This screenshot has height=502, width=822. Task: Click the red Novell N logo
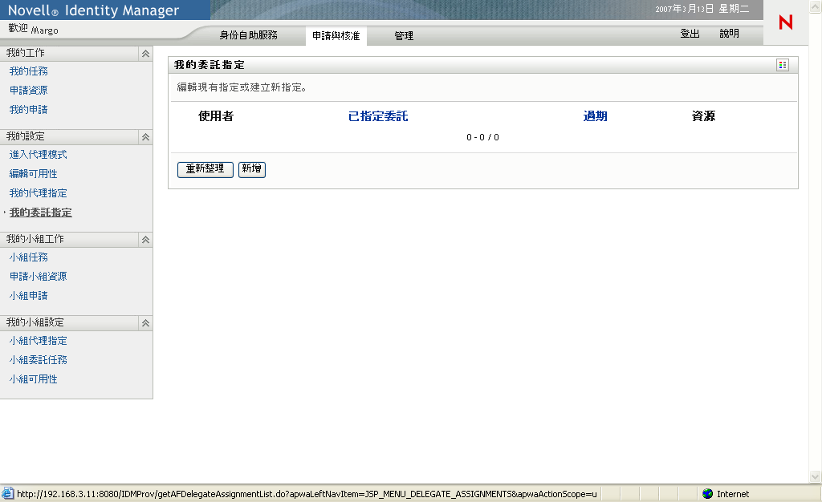(x=785, y=22)
